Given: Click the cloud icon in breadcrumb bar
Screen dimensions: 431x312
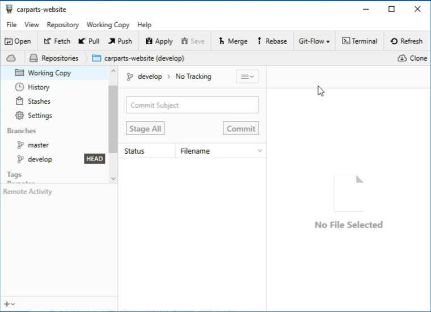Looking at the screenshot, I should tap(11, 58).
